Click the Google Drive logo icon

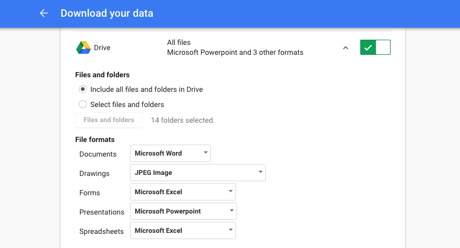coord(84,48)
